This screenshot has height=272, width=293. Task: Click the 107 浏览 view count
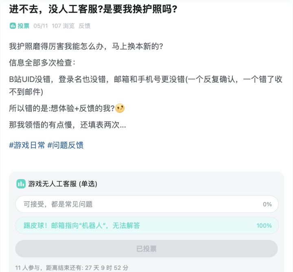point(63,26)
